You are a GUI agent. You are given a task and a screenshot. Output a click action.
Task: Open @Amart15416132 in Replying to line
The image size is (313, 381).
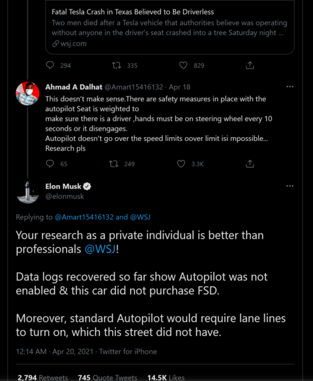click(x=84, y=217)
